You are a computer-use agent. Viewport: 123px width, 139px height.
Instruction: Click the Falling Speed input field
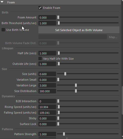(x=47, y=113)
